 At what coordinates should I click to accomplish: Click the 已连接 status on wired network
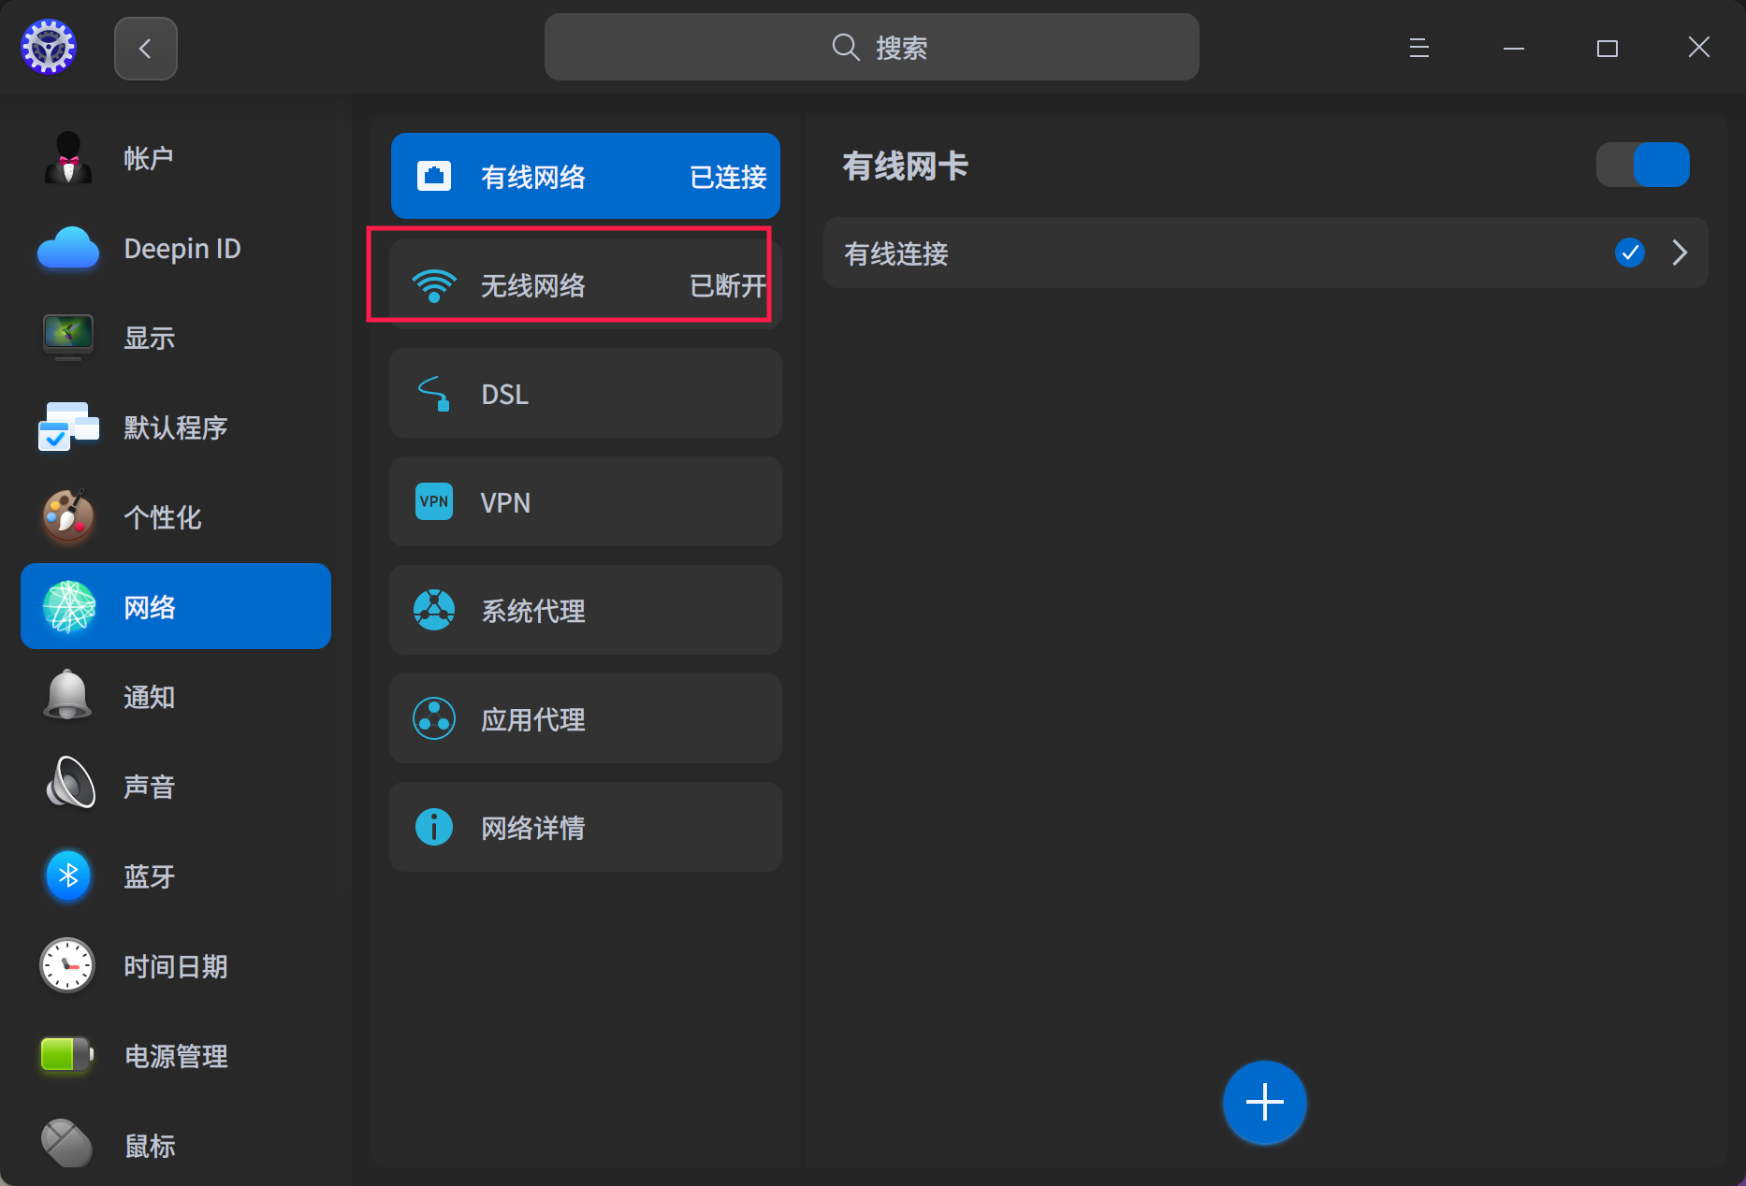click(728, 177)
